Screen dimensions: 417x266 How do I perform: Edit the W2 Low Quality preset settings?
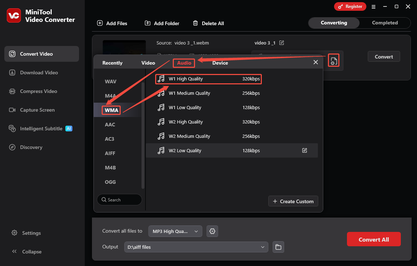(305, 150)
